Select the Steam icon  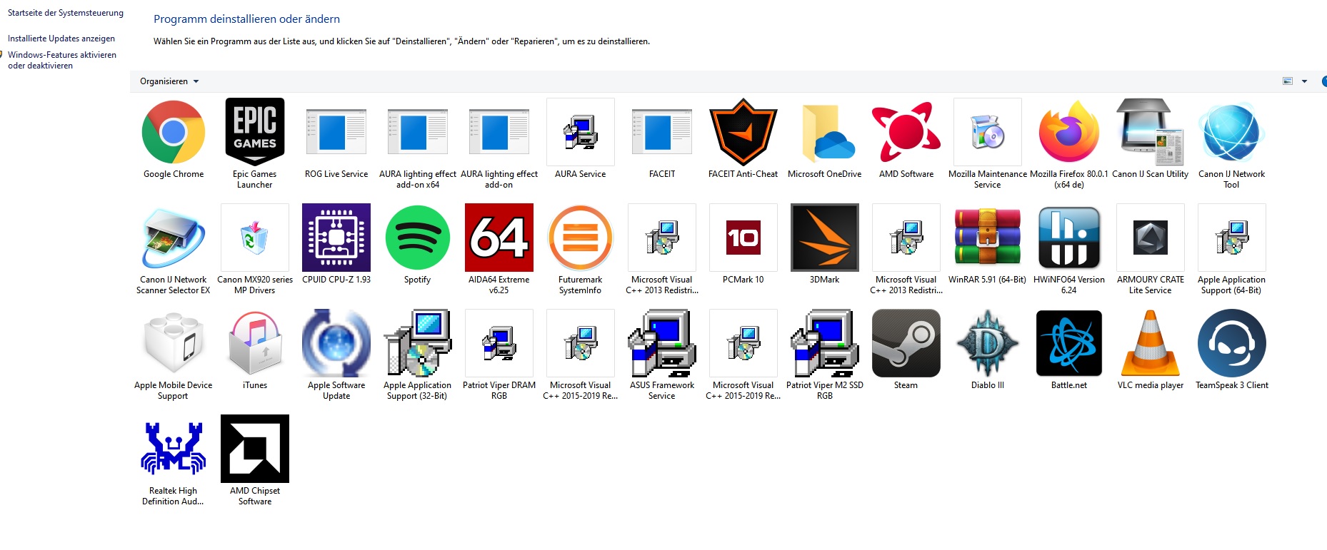[x=906, y=343]
